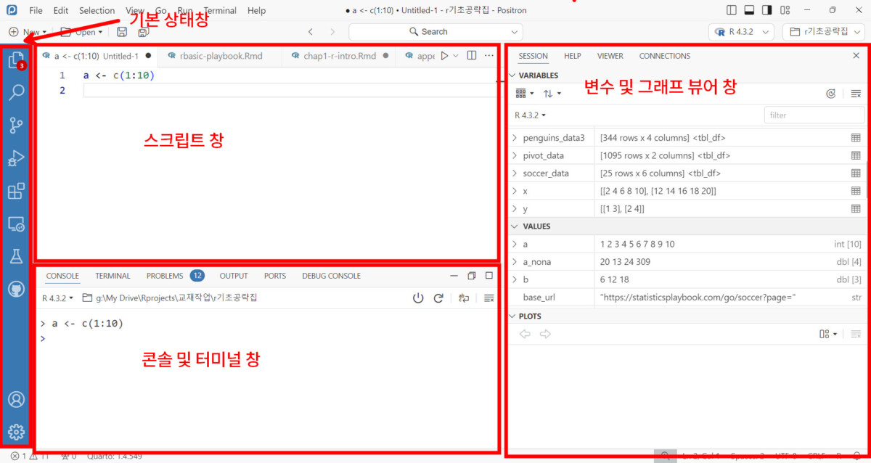Screen dimensions: 871x463
Task: Click the Save All toolbar icon
Action: point(143,32)
